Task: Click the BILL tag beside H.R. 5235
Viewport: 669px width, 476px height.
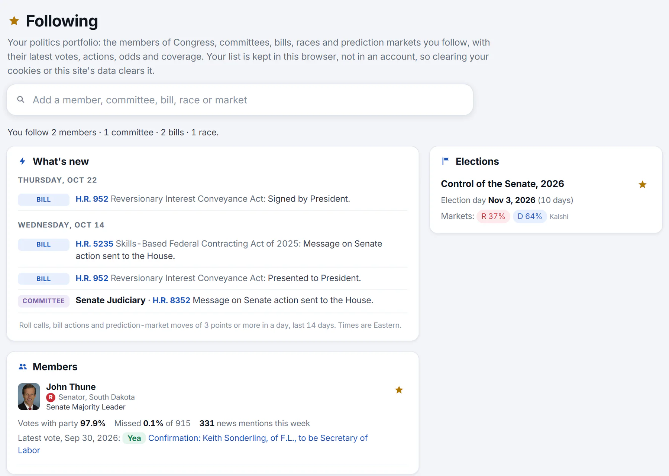Action: (43, 245)
